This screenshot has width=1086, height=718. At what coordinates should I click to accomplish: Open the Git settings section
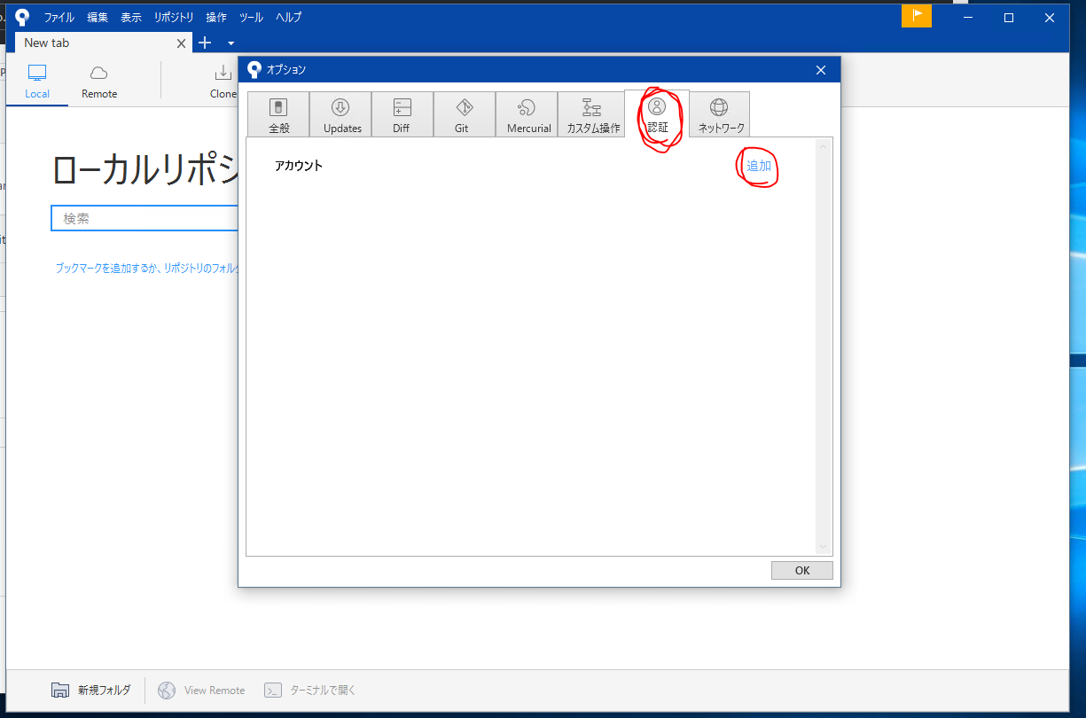463,113
